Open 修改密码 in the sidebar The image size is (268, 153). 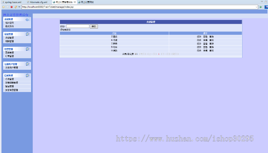coord(10,23)
